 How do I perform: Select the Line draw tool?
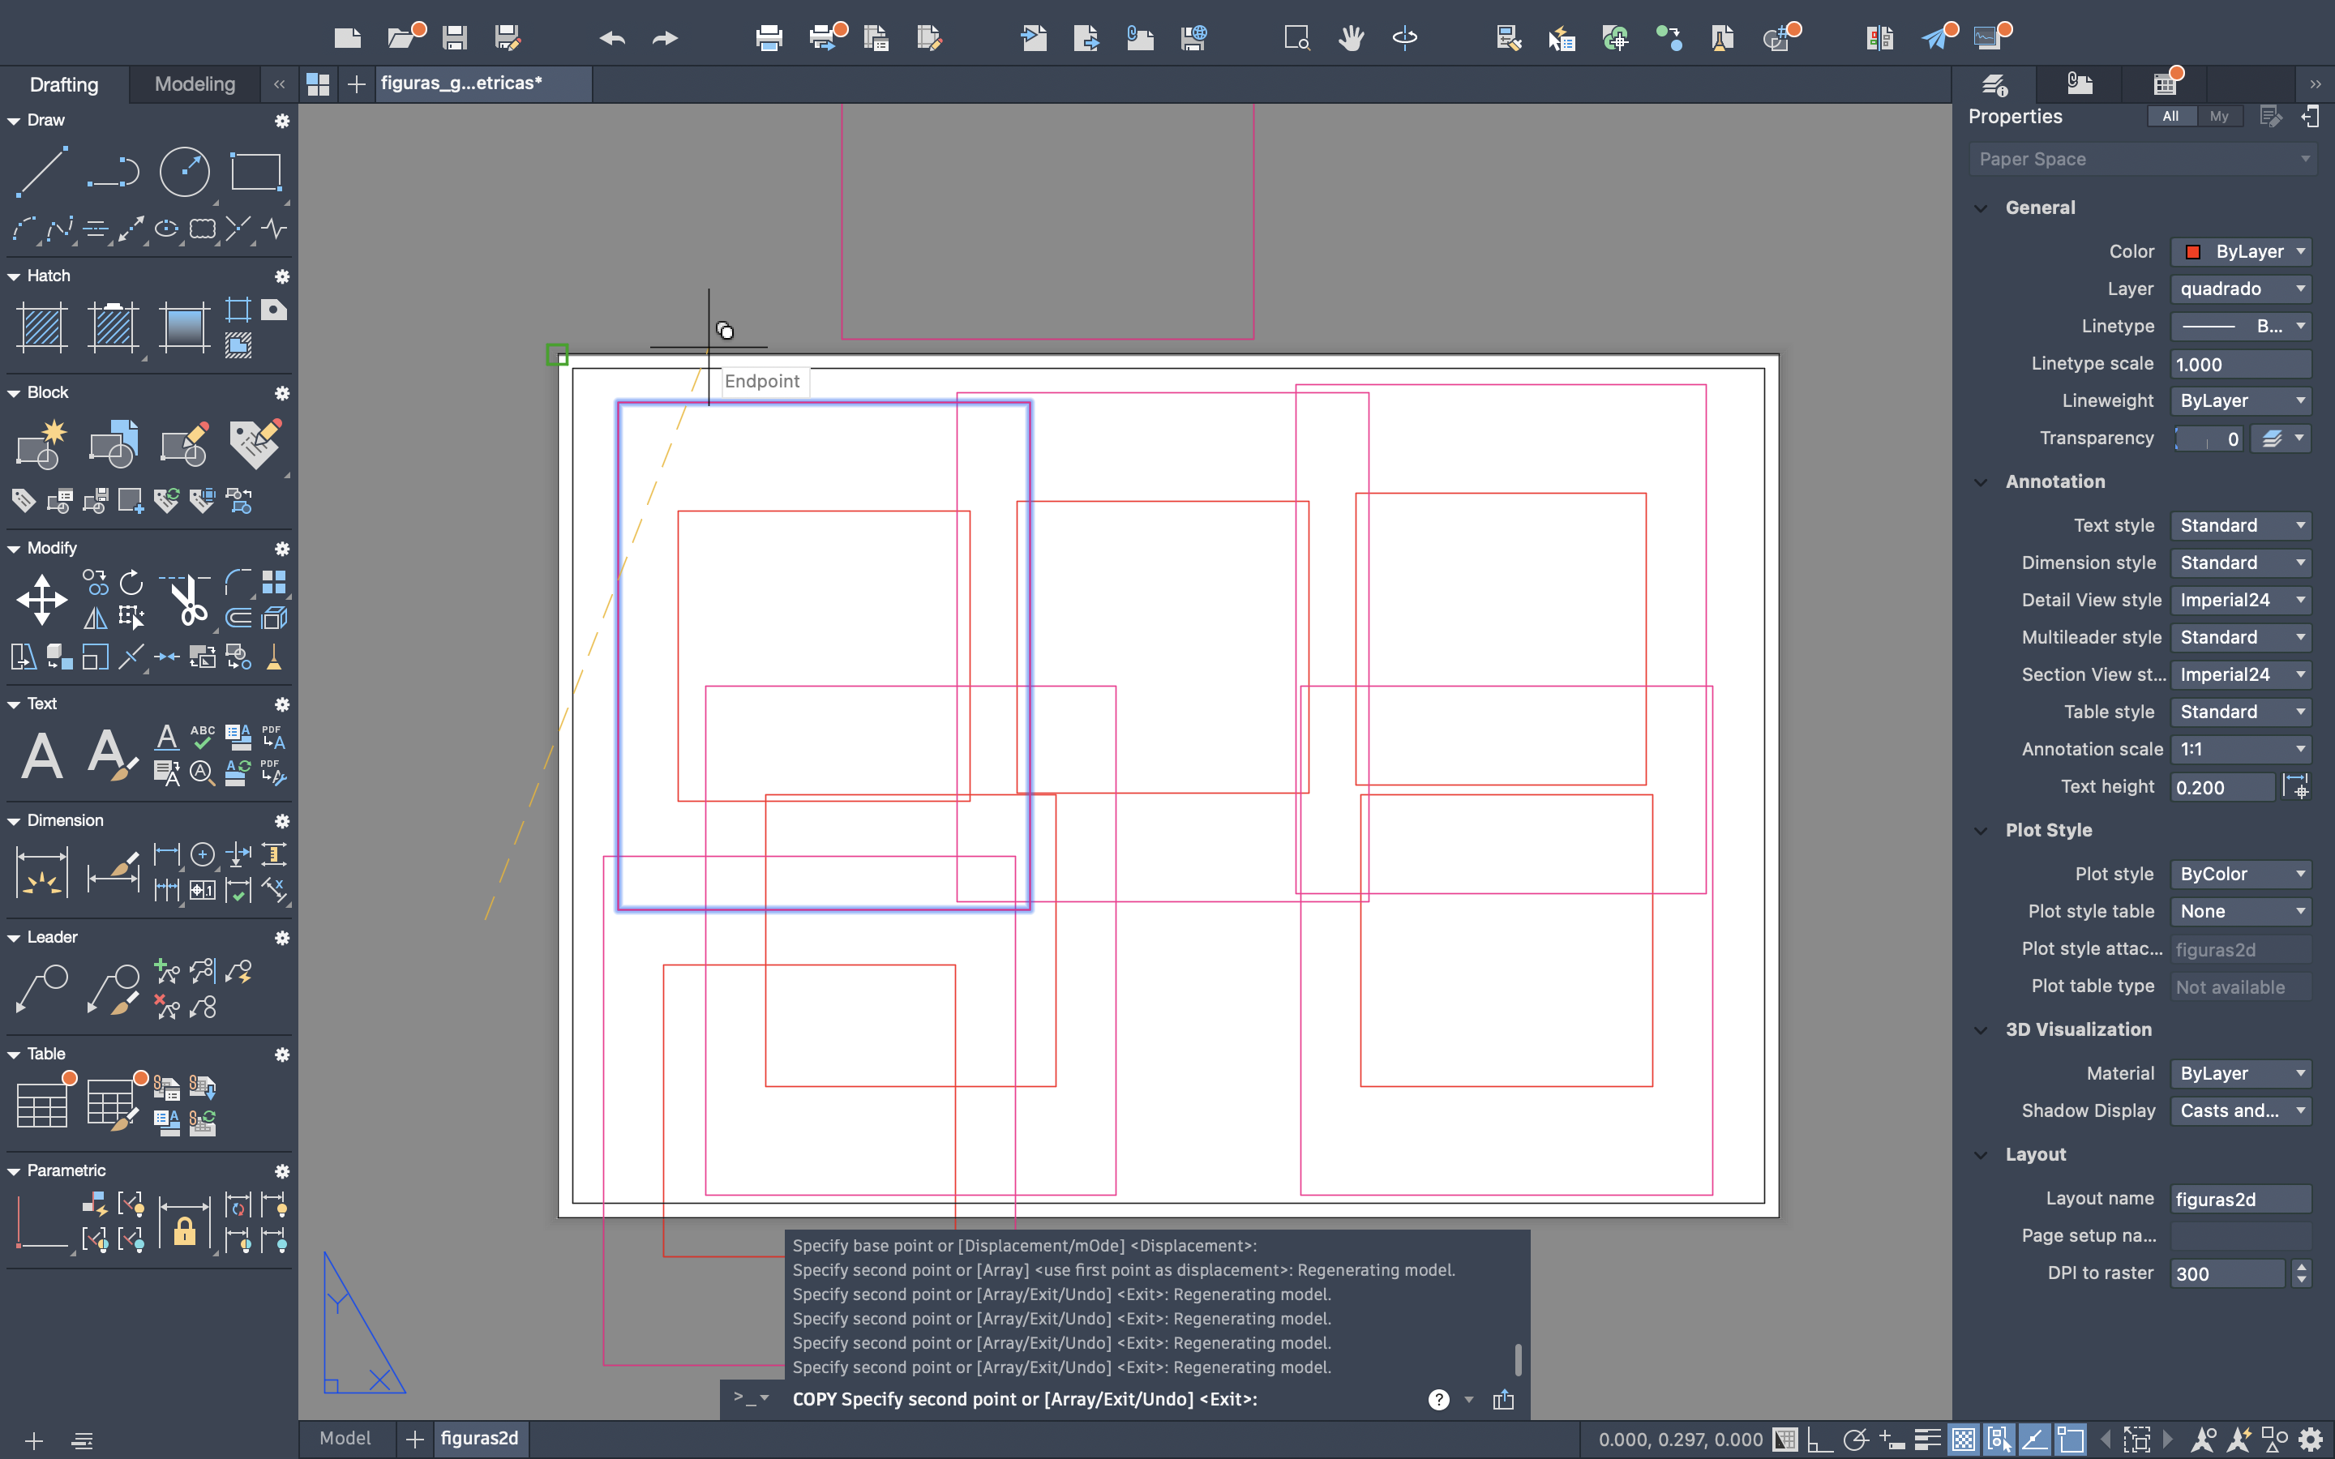tap(41, 171)
